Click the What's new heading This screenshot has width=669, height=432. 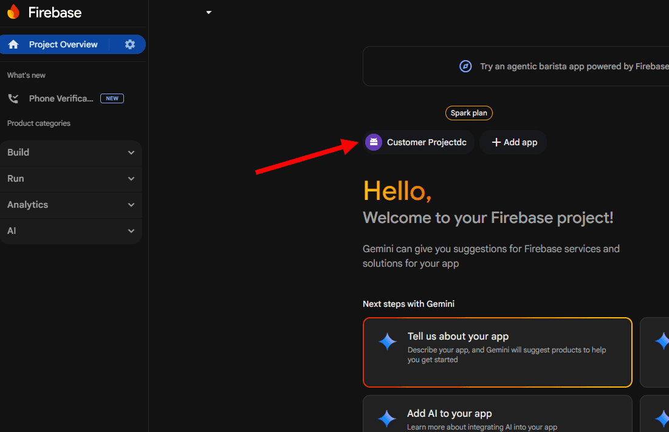(x=26, y=75)
